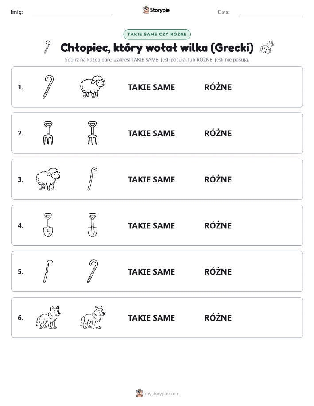The image size is (314, 406).
Task: Click the sheep picture in row 1
Action: coord(92,87)
